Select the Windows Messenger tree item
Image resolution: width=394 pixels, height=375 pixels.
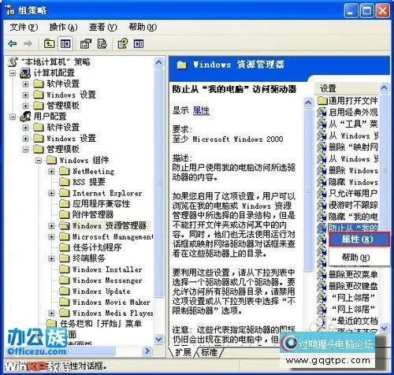pyautogui.click(x=107, y=280)
